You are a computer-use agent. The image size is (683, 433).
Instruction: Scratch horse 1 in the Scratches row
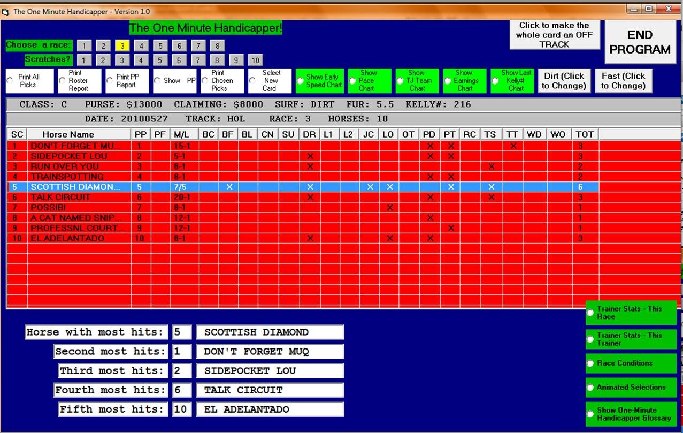click(x=84, y=60)
